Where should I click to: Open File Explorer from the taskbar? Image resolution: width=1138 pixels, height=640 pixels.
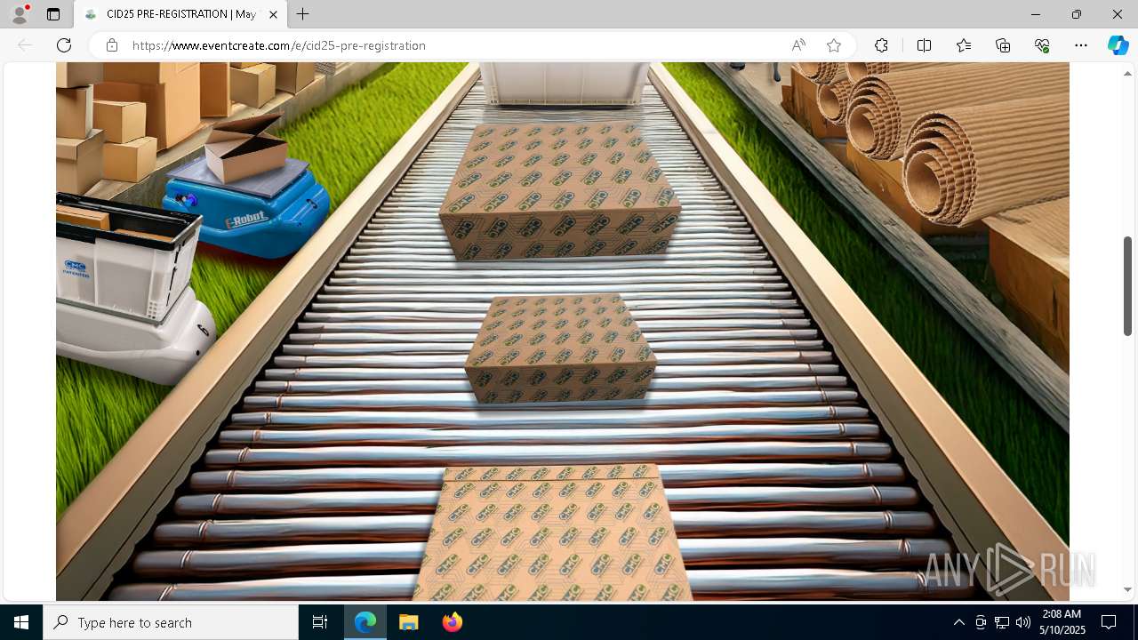[x=408, y=622]
